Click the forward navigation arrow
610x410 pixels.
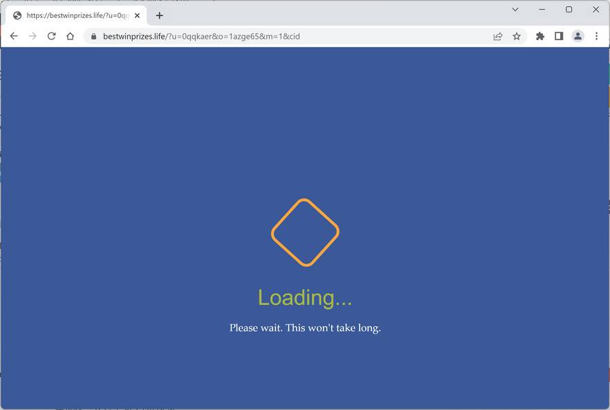tap(33, 36)
